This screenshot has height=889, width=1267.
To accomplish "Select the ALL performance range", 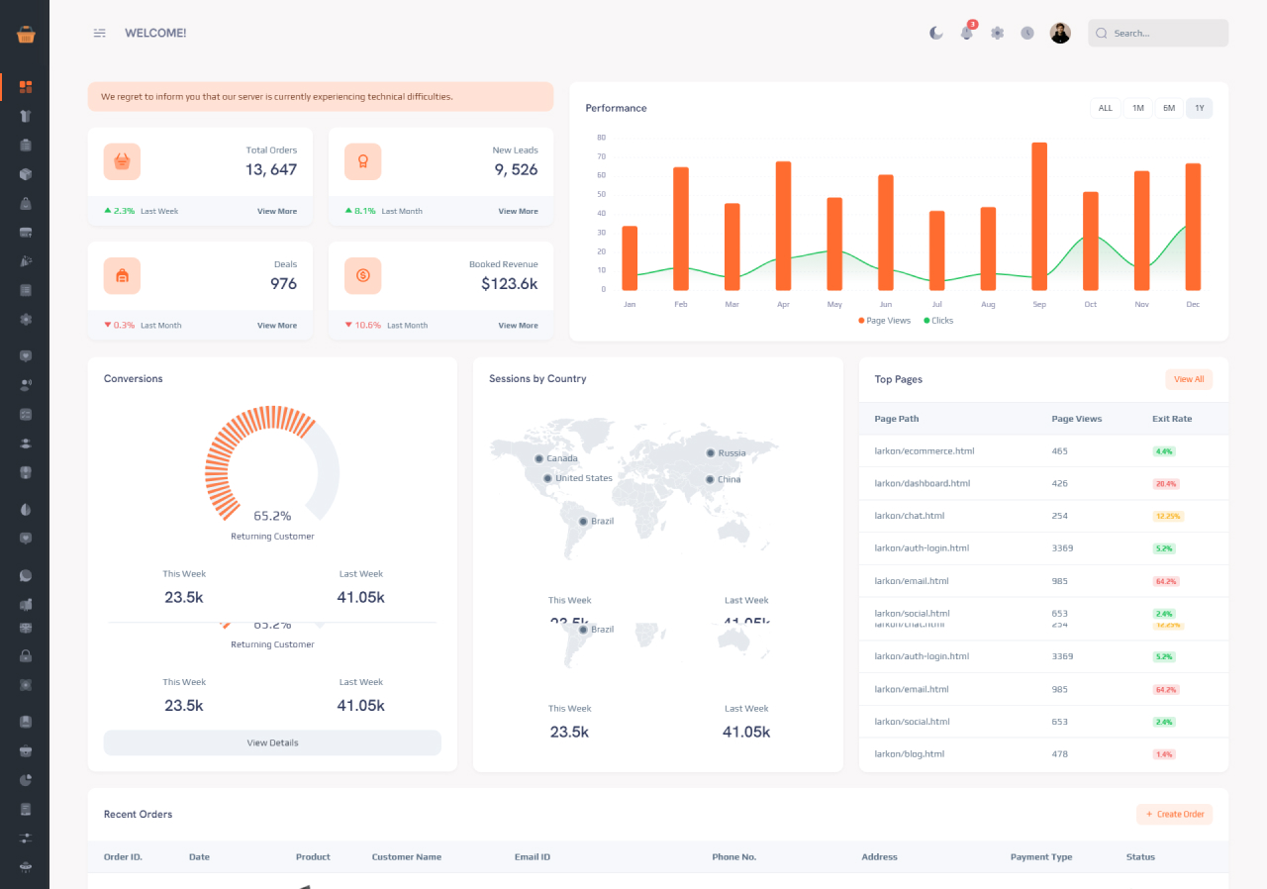I will [1106, 108].
